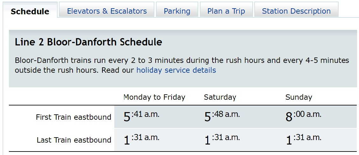Image resolution: width=359 pixels, height=155 pixels.
Task: Open the Parking tab
Action: coord(177,11)
